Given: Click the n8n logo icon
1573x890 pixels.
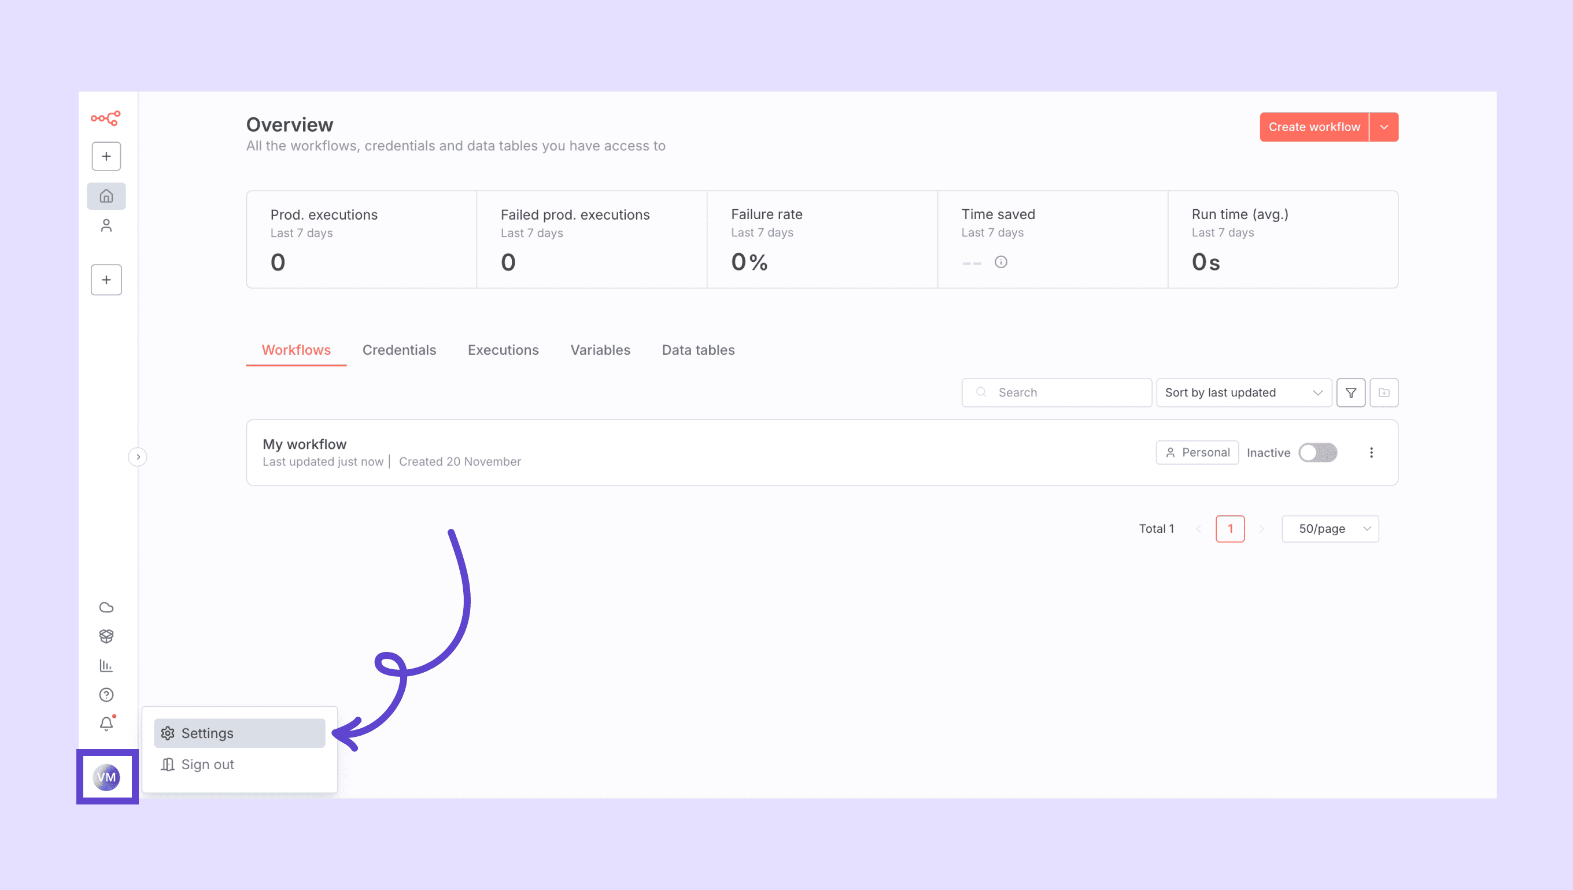Looking at the screenshot, I should point(106,118).
